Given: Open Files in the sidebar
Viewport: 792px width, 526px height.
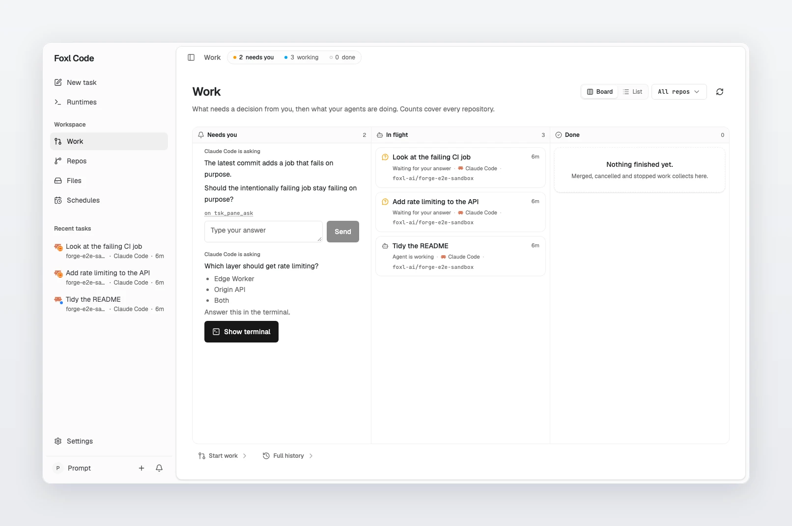Looking at the screenshot, I should (109, 181).
